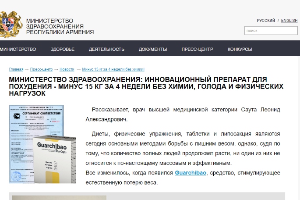
Task: Click the paragraph starting with Рассказывает, врач
Action: click(x=183, y=114)
